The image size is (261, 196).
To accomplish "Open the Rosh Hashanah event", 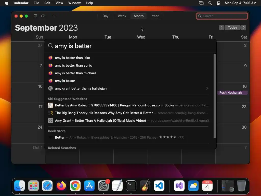I will click(x=232, y=92).
